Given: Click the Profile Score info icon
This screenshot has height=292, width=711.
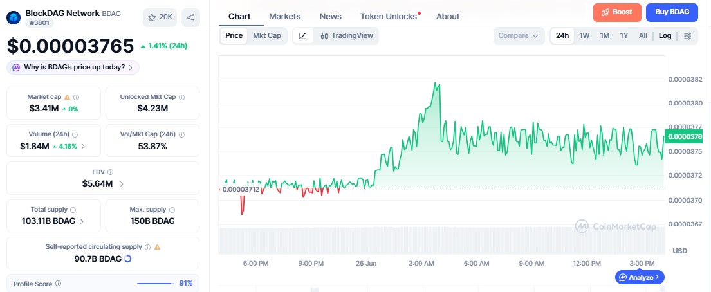Looking at the screenshot, I should (x=58, y=284).
